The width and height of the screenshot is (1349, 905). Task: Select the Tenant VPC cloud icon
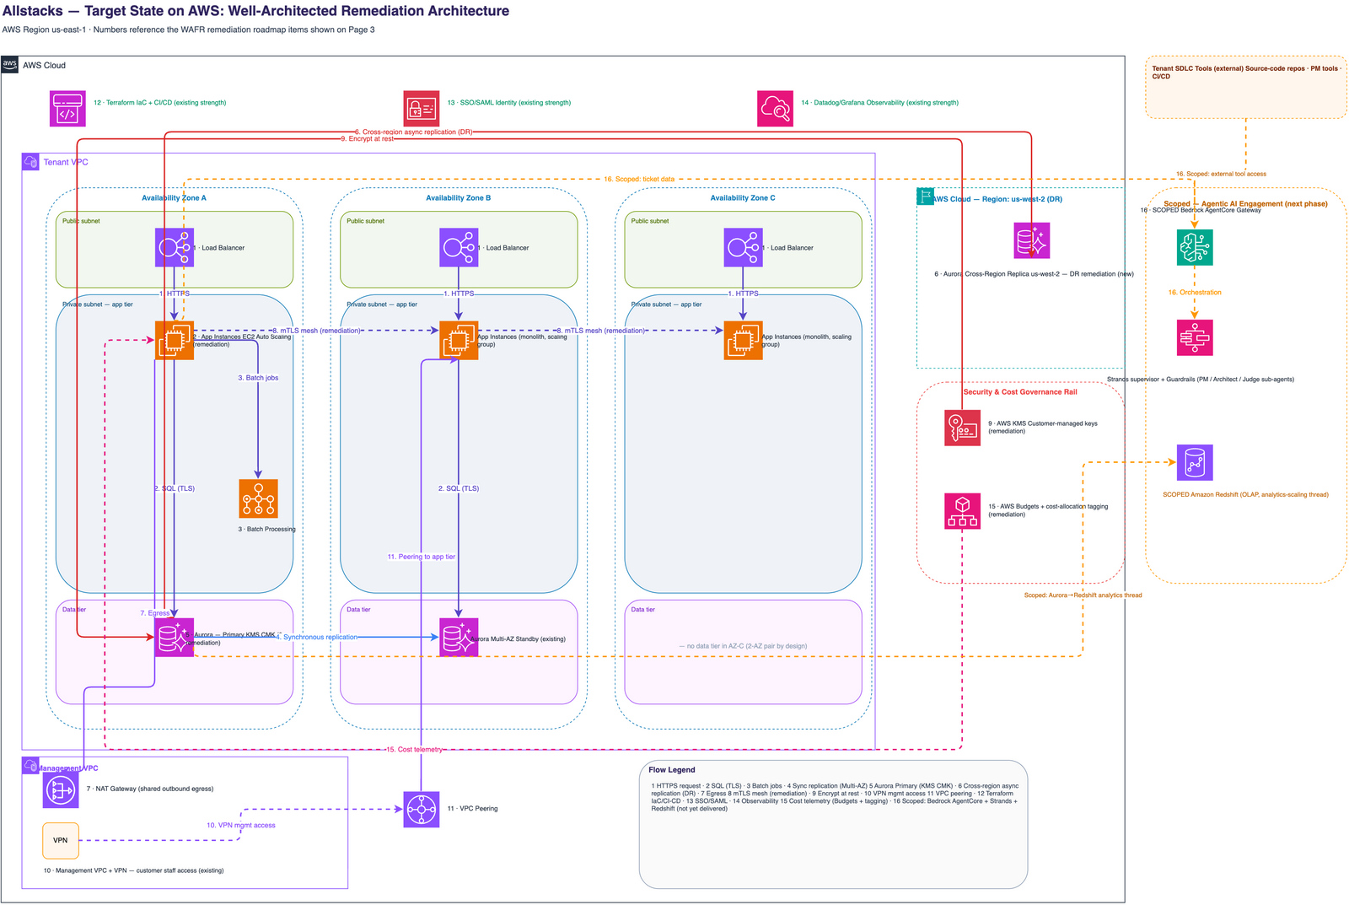click(30, 162)
